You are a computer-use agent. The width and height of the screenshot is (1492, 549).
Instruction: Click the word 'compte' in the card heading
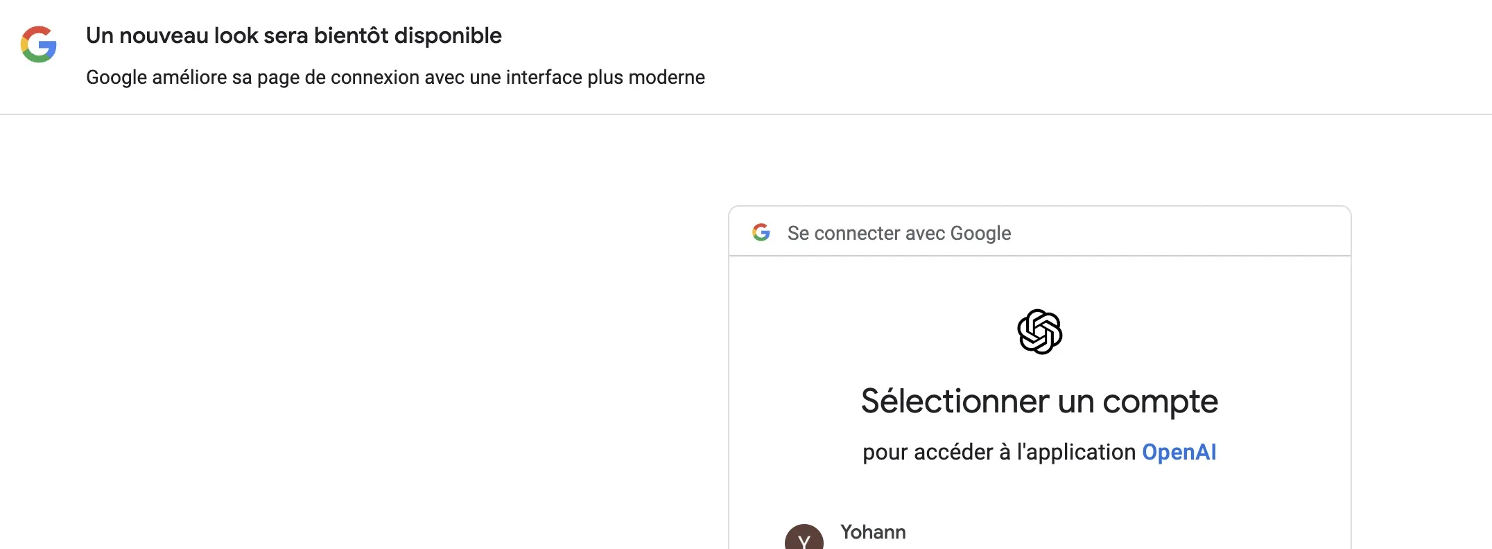coord(1160,403)
